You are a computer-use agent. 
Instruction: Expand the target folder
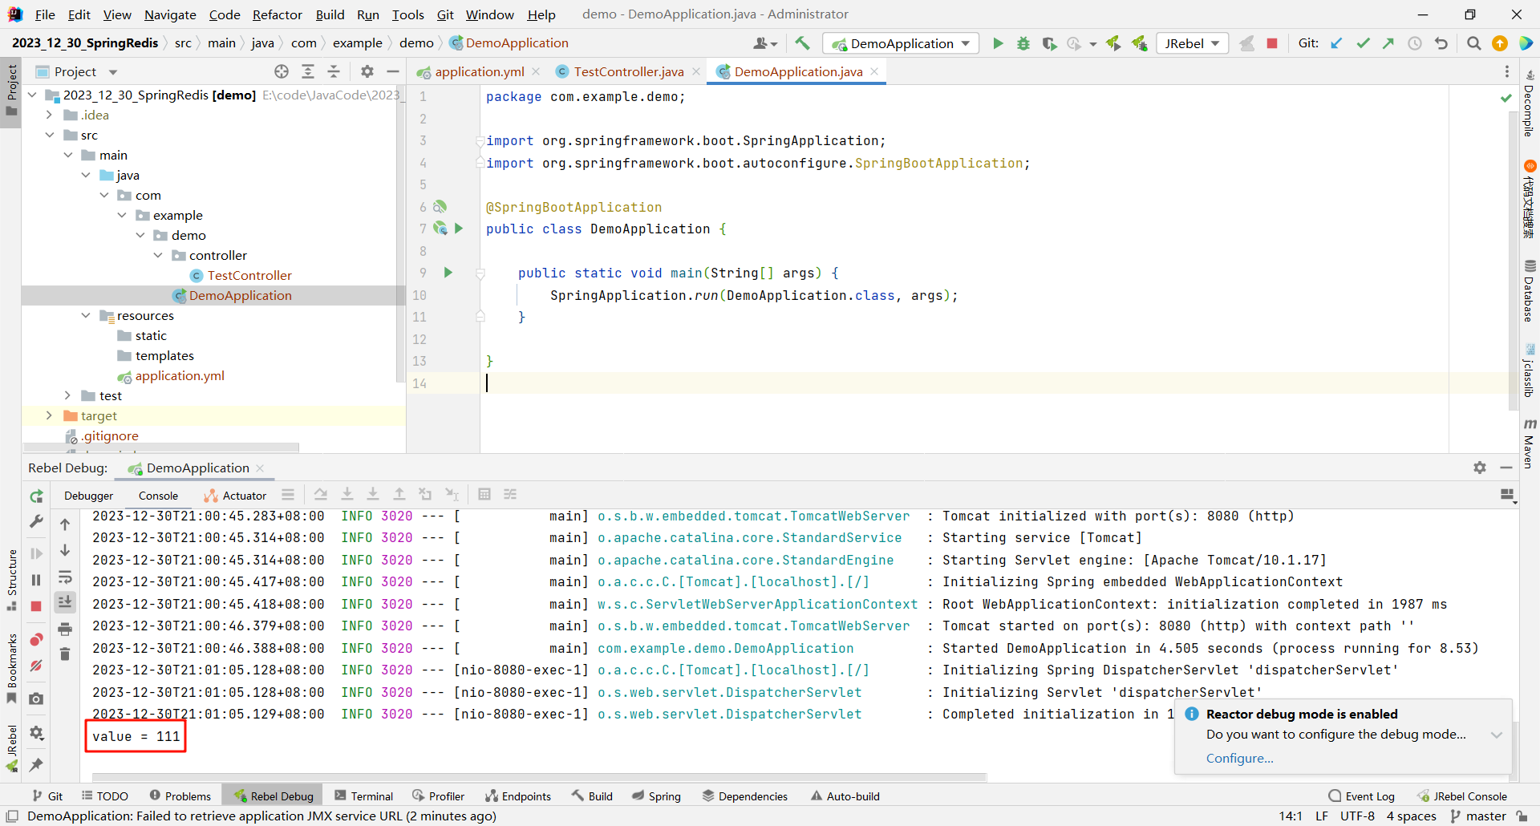point(50,415)
